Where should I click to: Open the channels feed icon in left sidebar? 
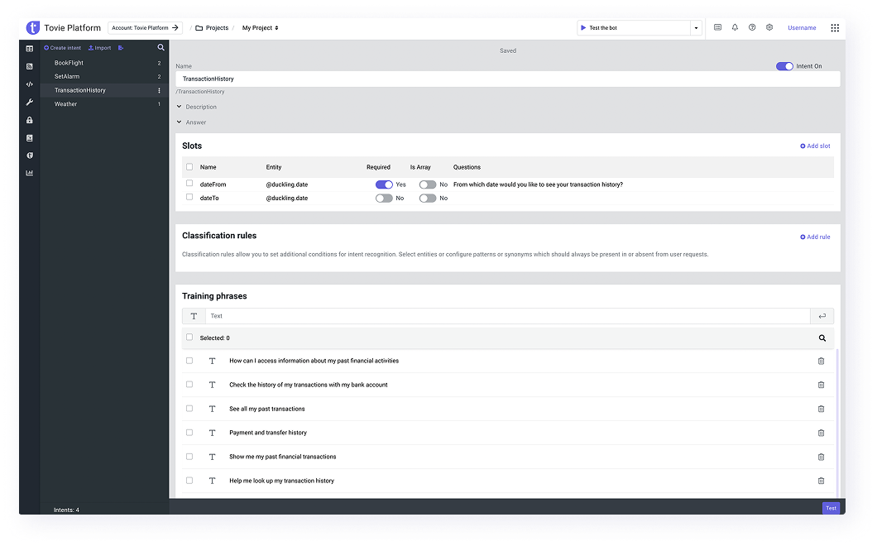(30, 66)
